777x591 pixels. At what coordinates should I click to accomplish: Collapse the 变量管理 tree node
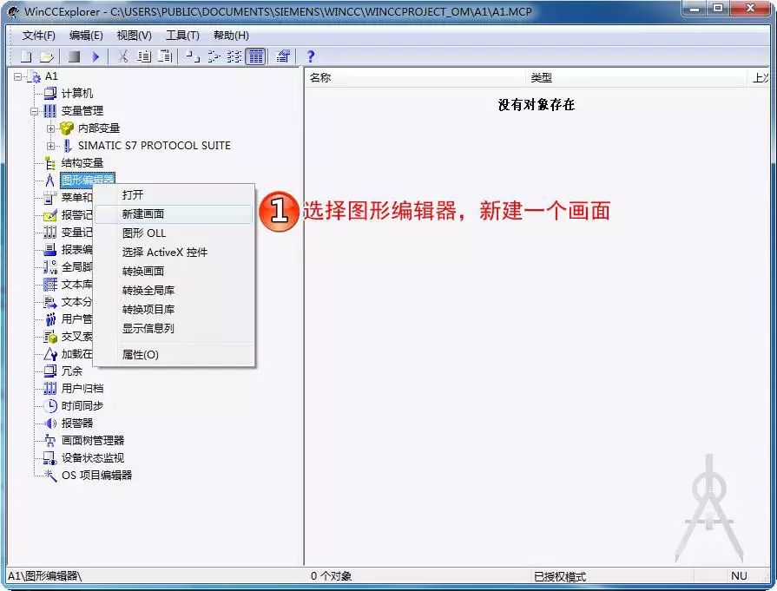[x=34, y=111]
